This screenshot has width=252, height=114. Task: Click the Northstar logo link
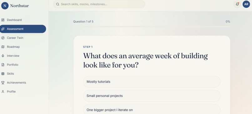[x=15, y=6]
